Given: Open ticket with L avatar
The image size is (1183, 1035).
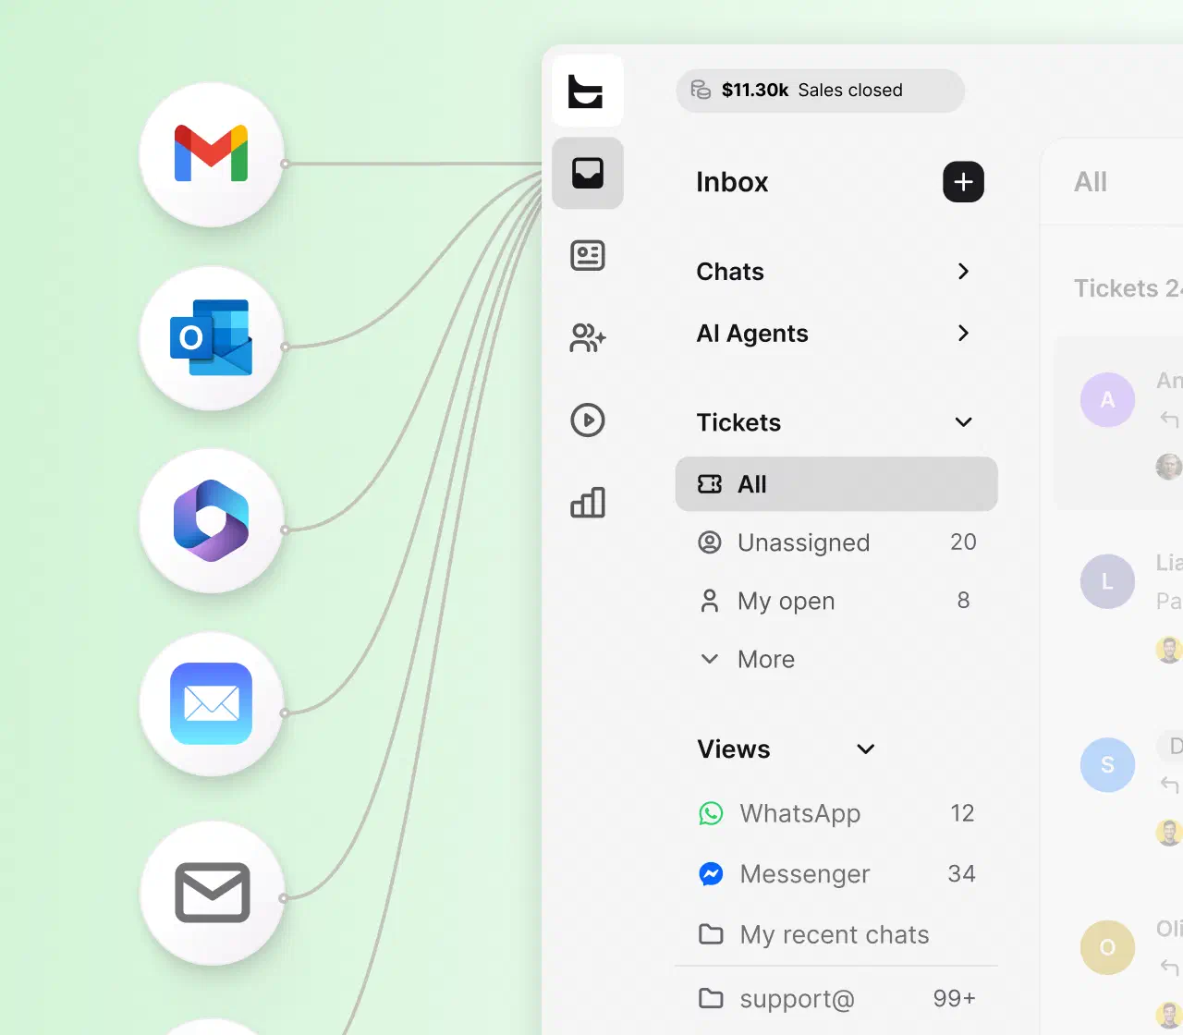Looking at the screenshot, I should coord(1107,581).
